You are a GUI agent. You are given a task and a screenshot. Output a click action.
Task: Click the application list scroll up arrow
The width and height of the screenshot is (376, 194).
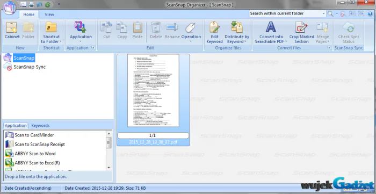click(x=109, y=134)
